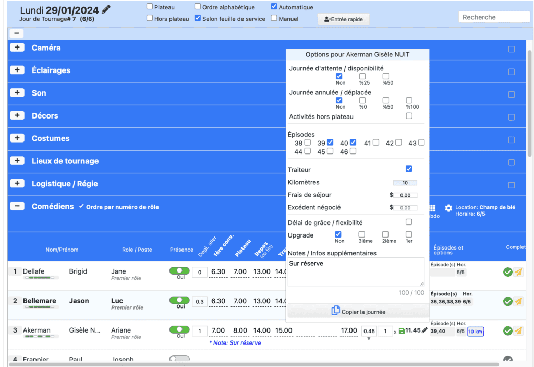Expand the Costumes department
Image resolution: width=534 pixels, height=367 pixels.
tap(17, 138)
